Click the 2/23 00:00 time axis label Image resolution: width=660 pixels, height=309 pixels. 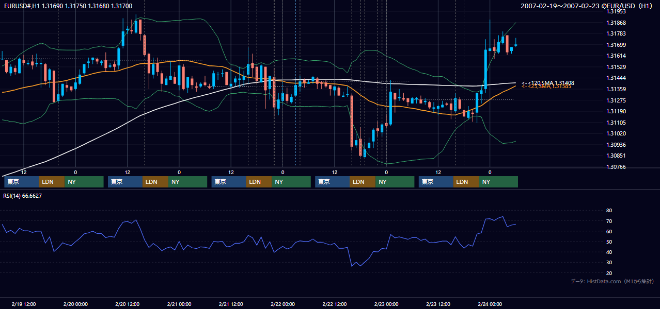tap(386, 304)
